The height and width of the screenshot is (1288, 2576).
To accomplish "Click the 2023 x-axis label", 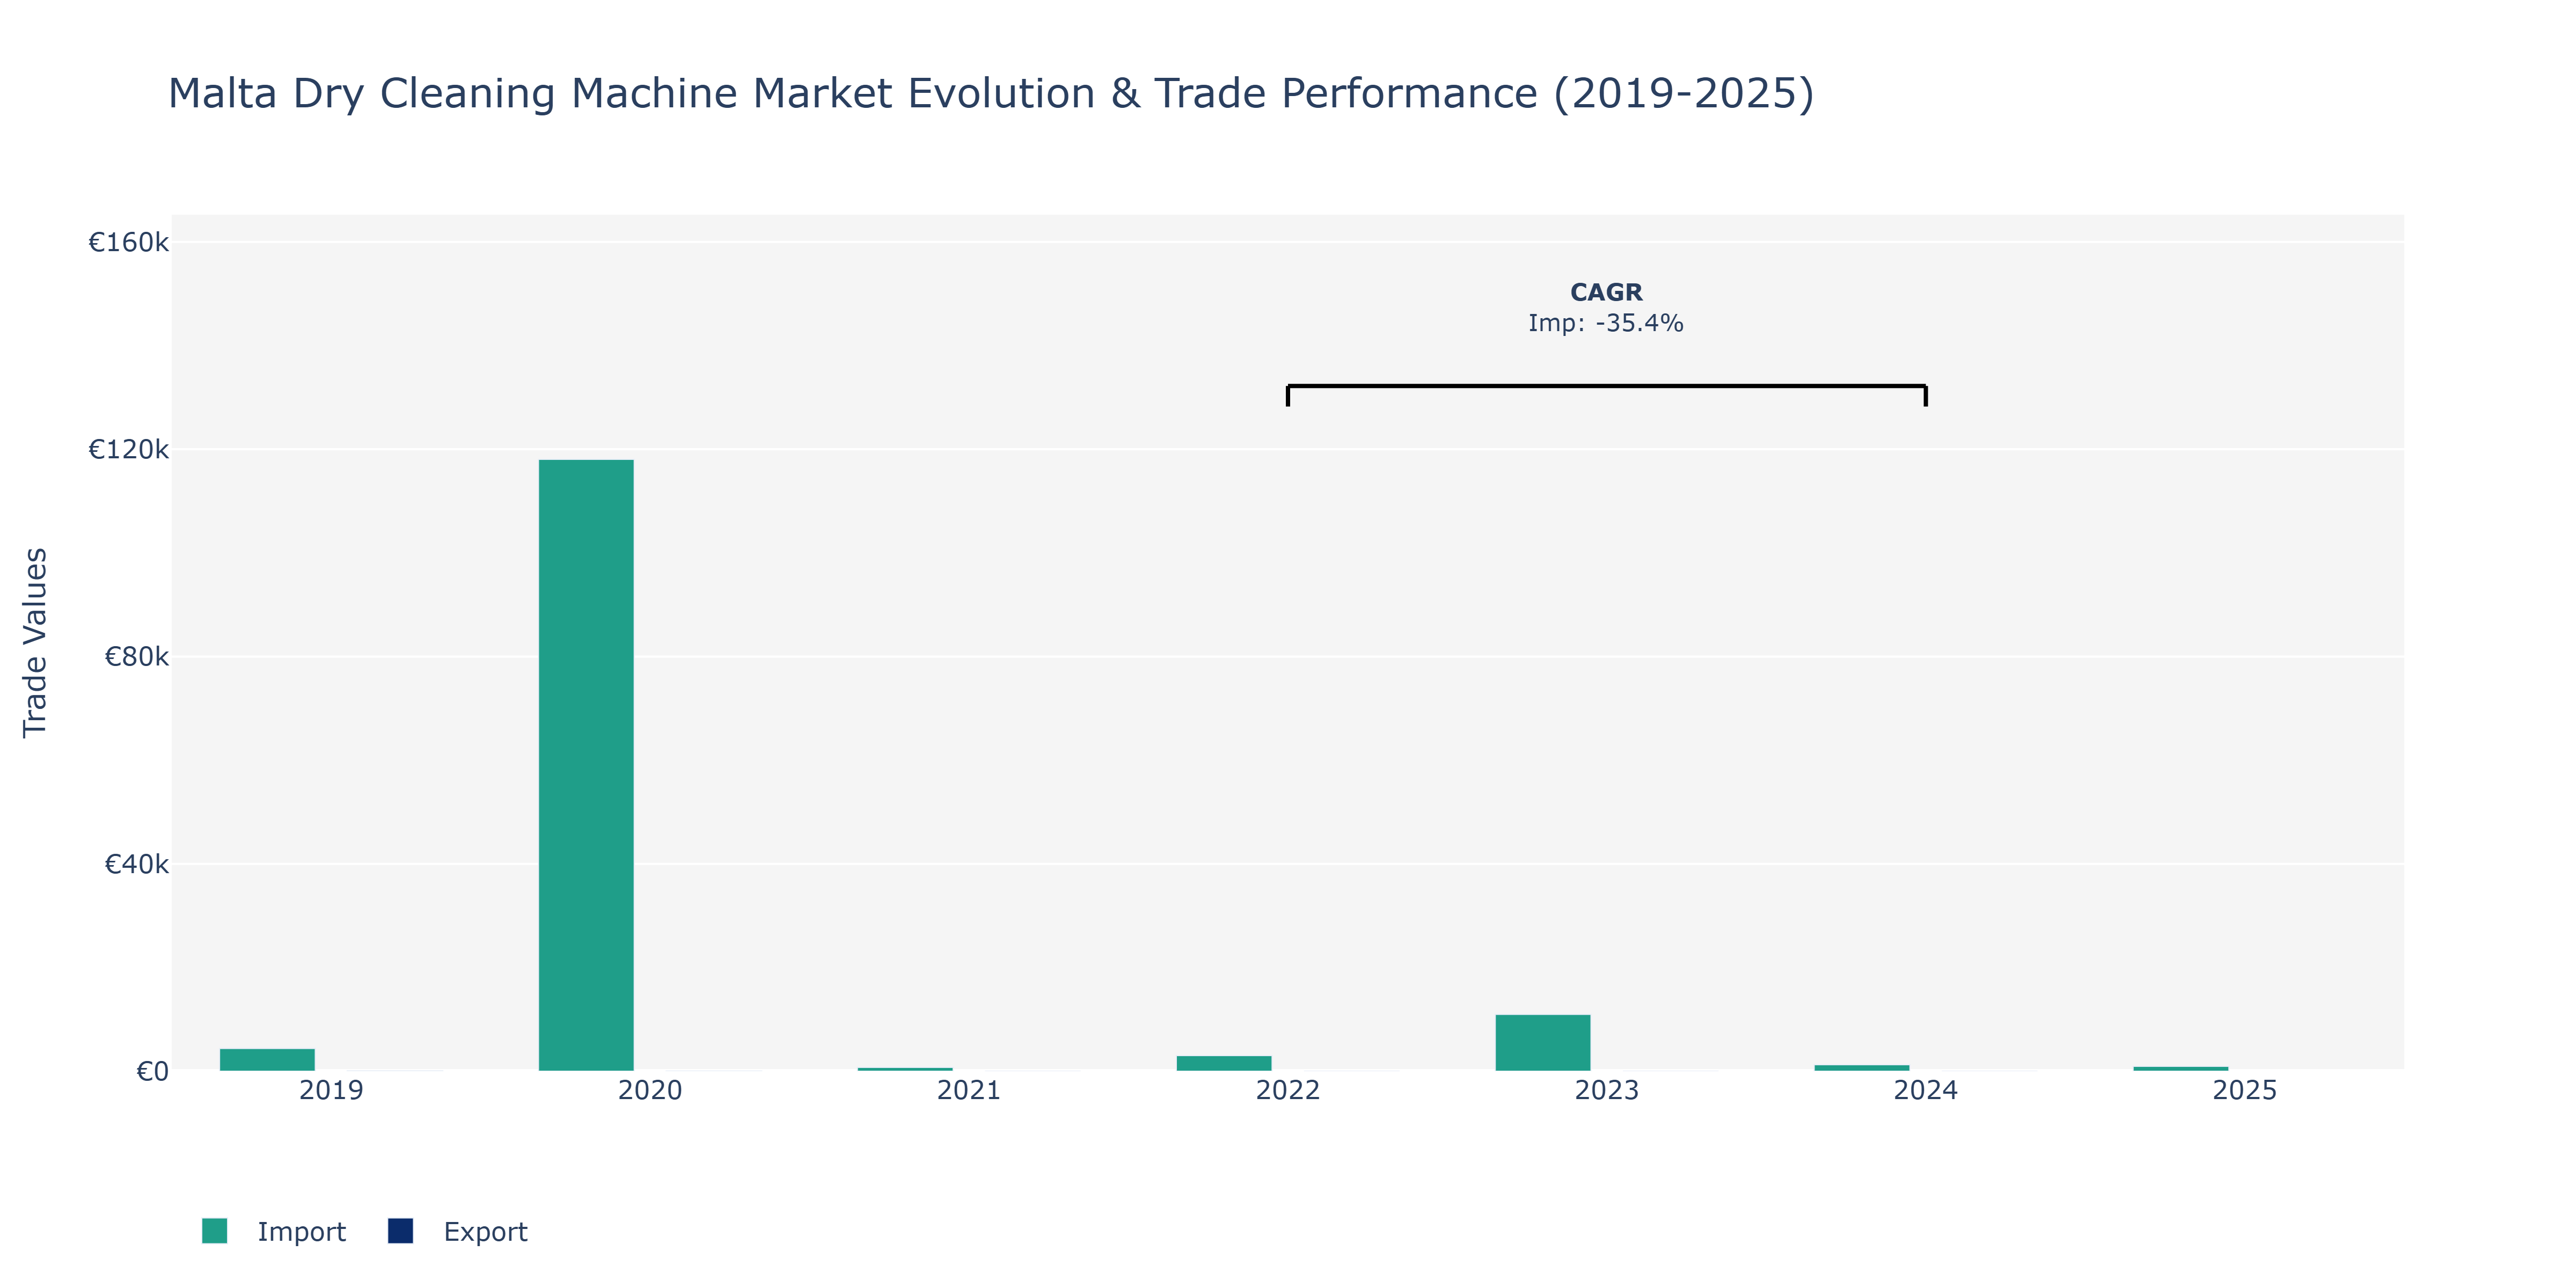I will (1607, 1090).
